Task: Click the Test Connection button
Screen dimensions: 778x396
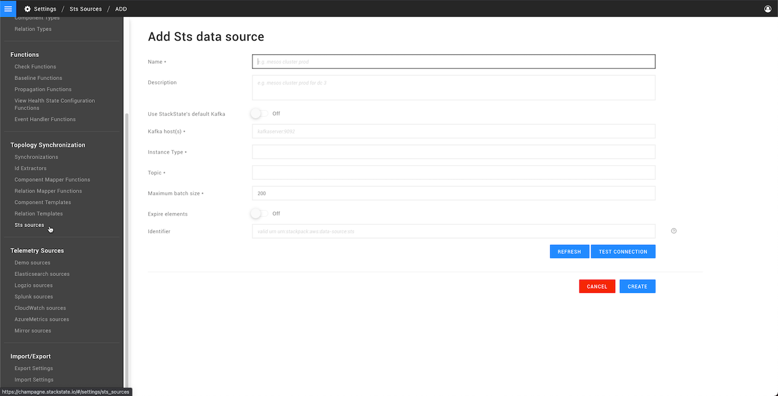Action: tap(623, 252)
